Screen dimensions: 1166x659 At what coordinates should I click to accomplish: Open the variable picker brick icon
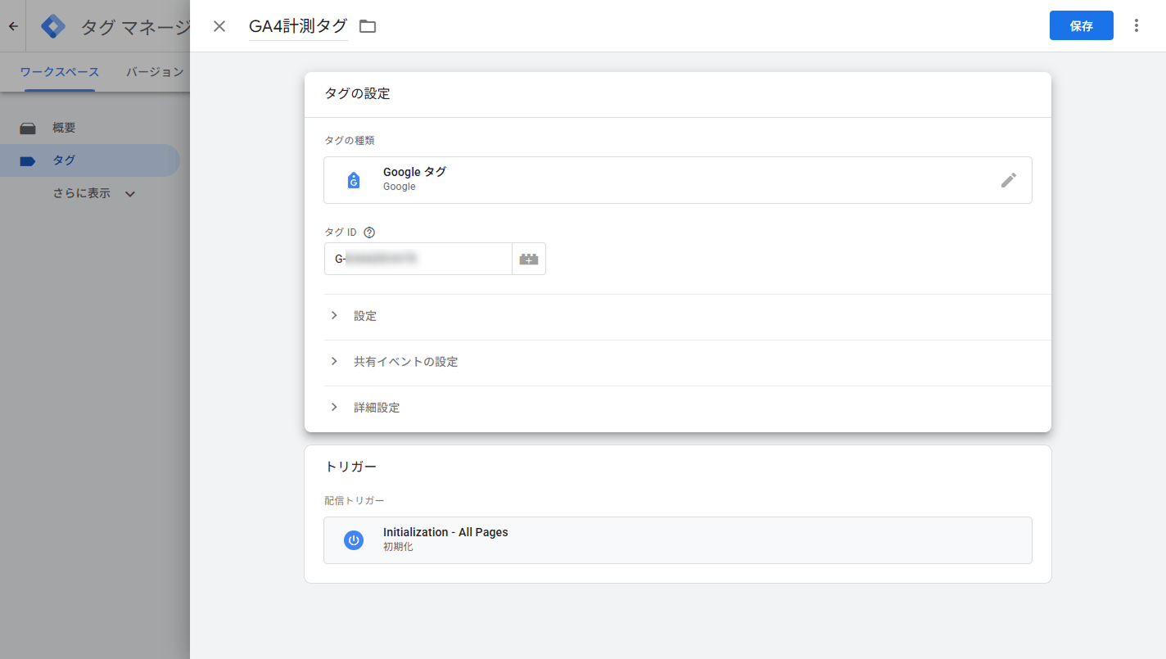pos(529,259)
